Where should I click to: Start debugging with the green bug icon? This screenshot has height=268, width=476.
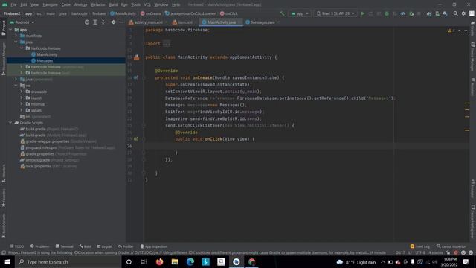click(387, 13)
